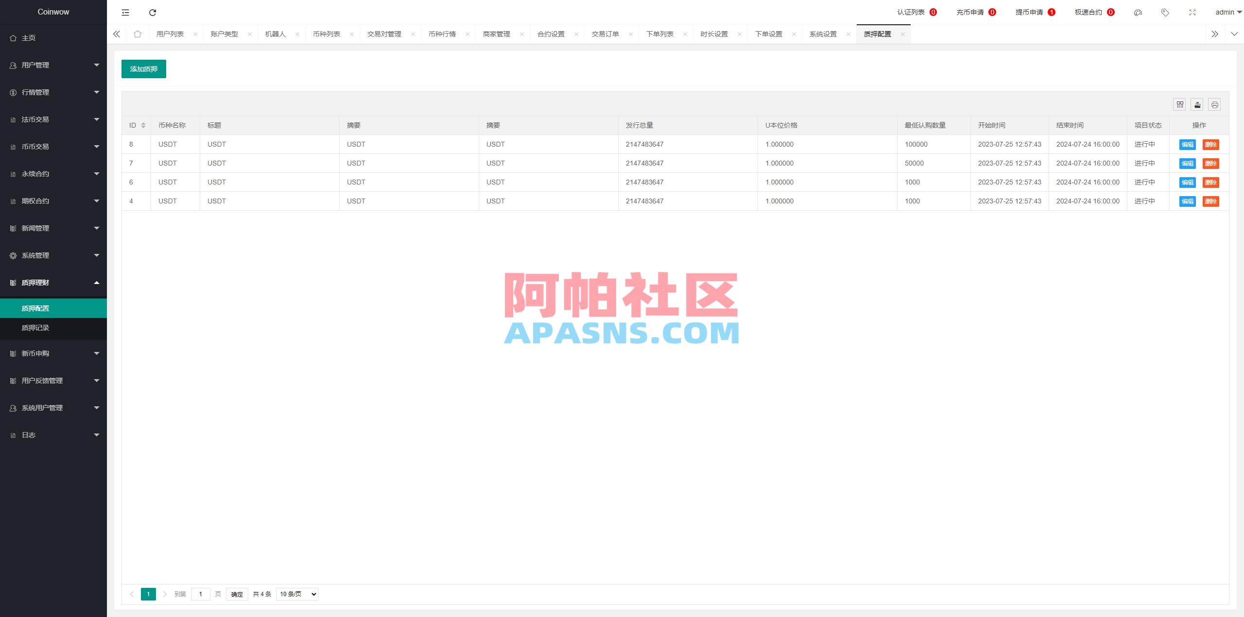Close the 交易订单 tab

[631, 34]
